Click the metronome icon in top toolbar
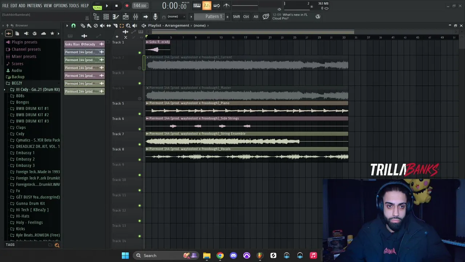The height and width of the screenshot is (262, 465). pyautogui.click(x=226, y=5)
